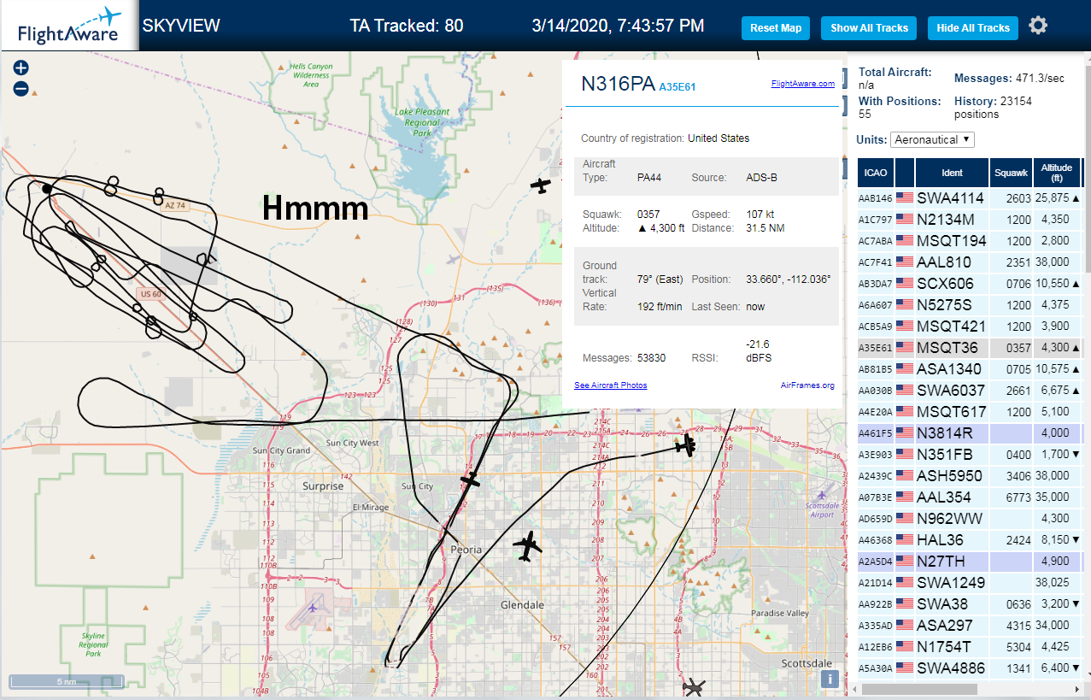Click US flag in SWA4114 row
Screen dimensions: 1091x700
(905, 198)
